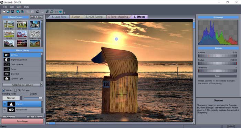Open the View menu
241x128 pixels.
click(19, 7)
